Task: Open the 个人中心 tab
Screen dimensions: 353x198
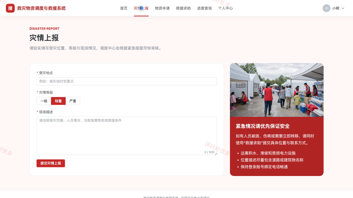Action: (x=225, y=8)
